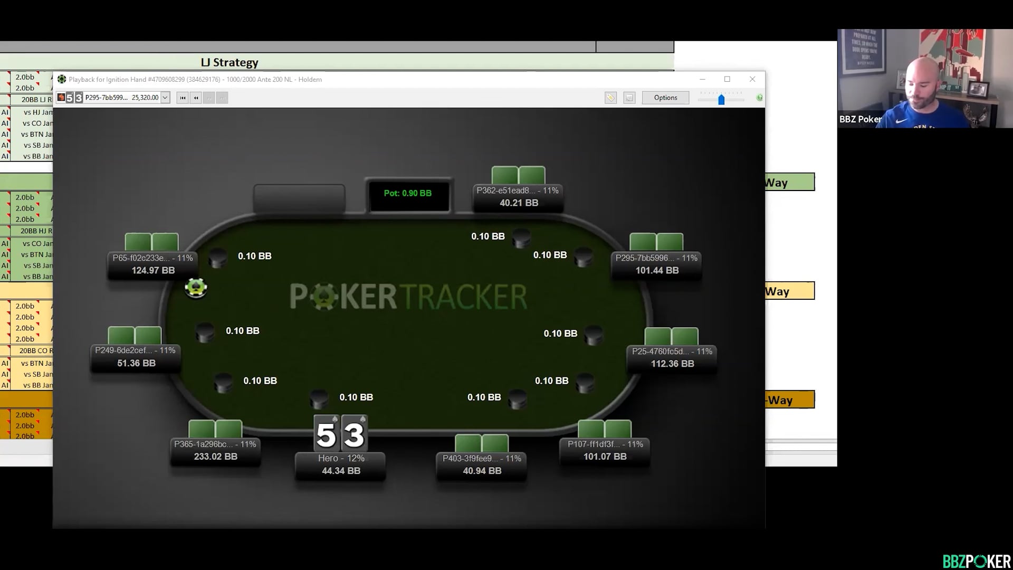Jump to the beginning of hand playback

pos(183,98)
